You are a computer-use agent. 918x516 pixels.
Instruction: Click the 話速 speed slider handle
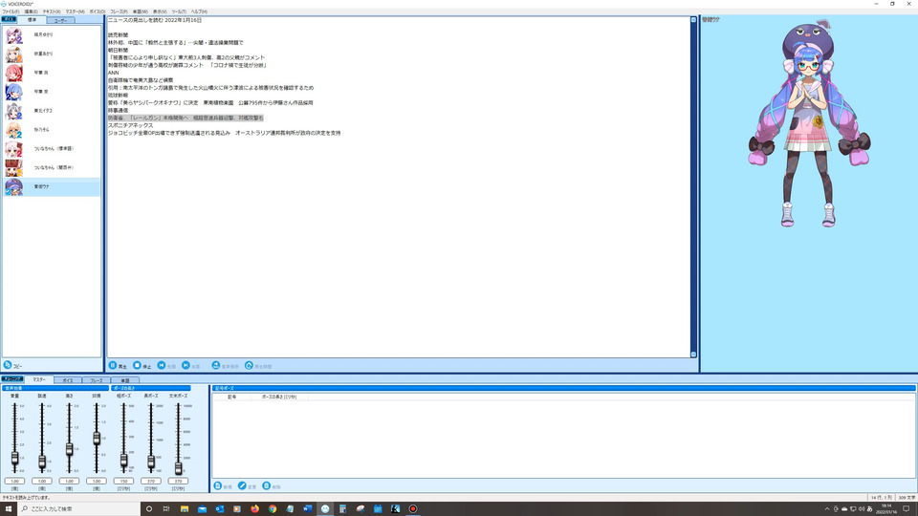pos(42,462)
